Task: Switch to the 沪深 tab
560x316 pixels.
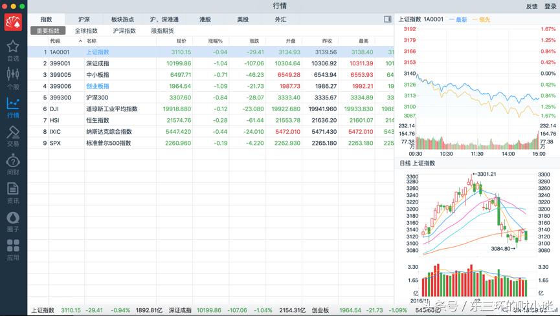Action: point(84,19)
